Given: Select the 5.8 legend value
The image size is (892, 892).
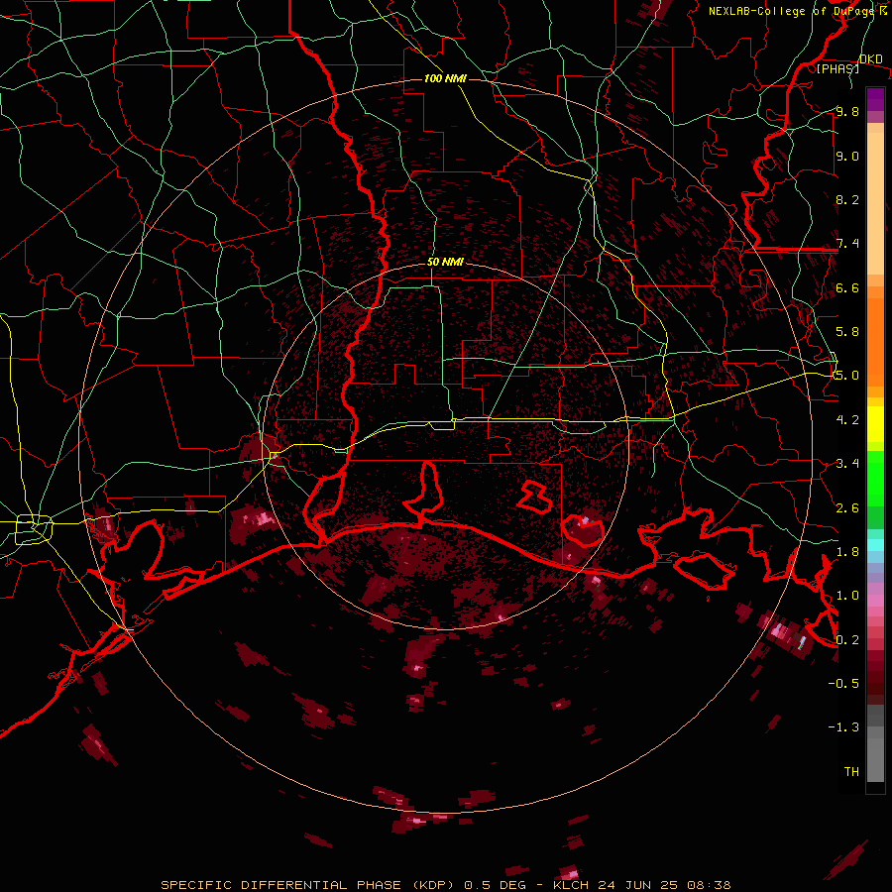Looking at the screenshot, I should tap(847, 332).
